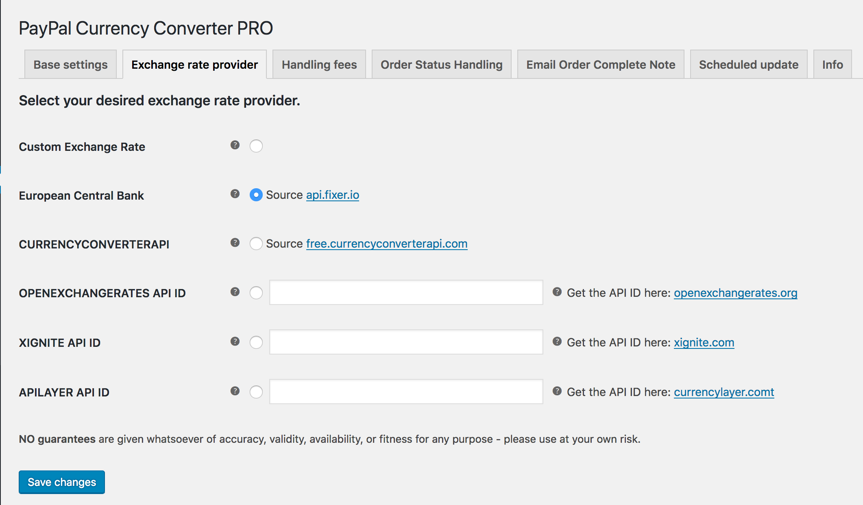Switch to the Base settings tab
This screenshot has width=863, height=505.
click(x=70, y=64)
